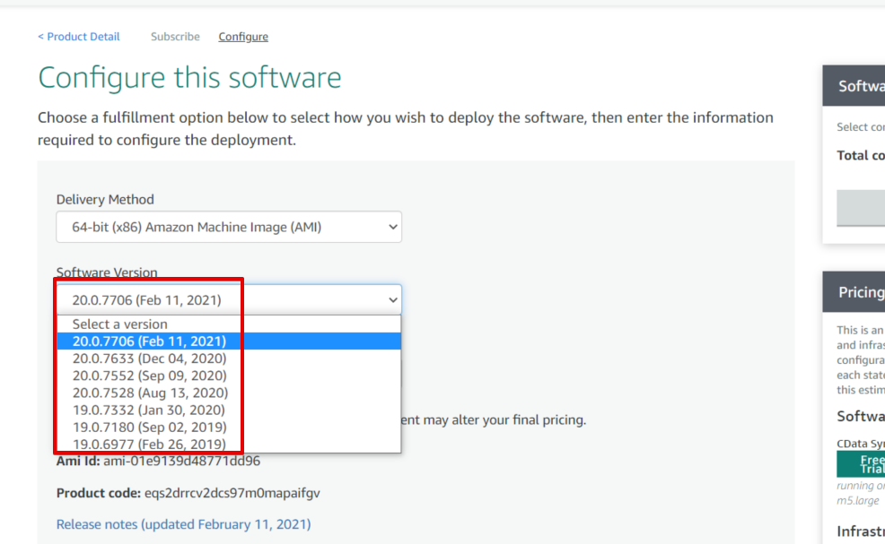
Task: Click the Software Version selected value field
Action: (x=229, y=300)
